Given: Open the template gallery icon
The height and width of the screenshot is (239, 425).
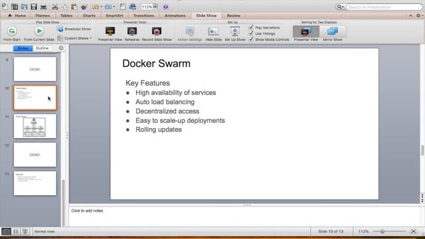Looking at the screenshot, I should click(15, 7).
